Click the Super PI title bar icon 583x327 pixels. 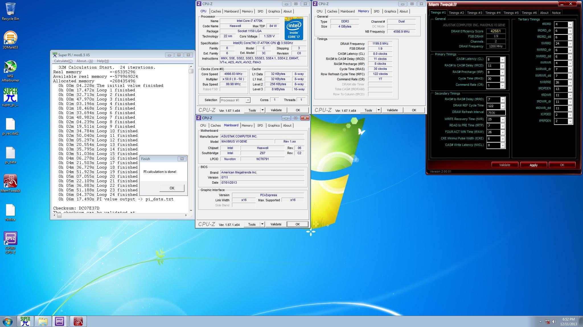[55, 55]
